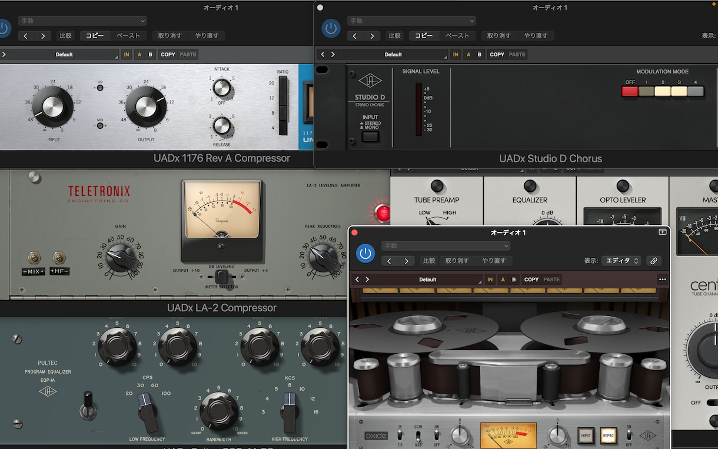Select modulation mode OFF on Studio D

click(x=630, y=91)
